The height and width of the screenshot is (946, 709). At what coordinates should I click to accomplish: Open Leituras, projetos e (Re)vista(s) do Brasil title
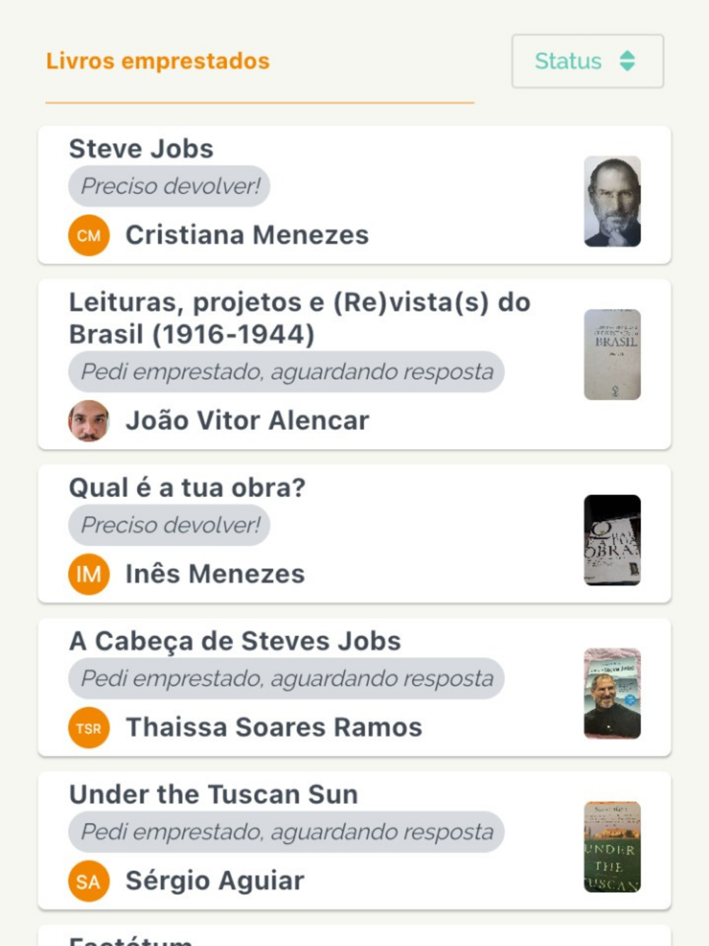299,318
